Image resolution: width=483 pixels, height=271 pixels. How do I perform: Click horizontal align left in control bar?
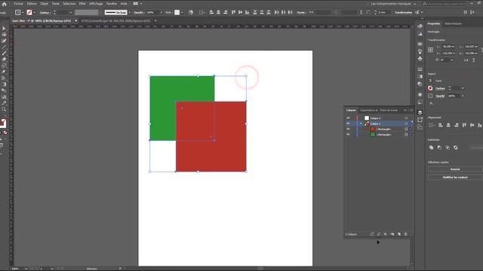click(211, 12)
